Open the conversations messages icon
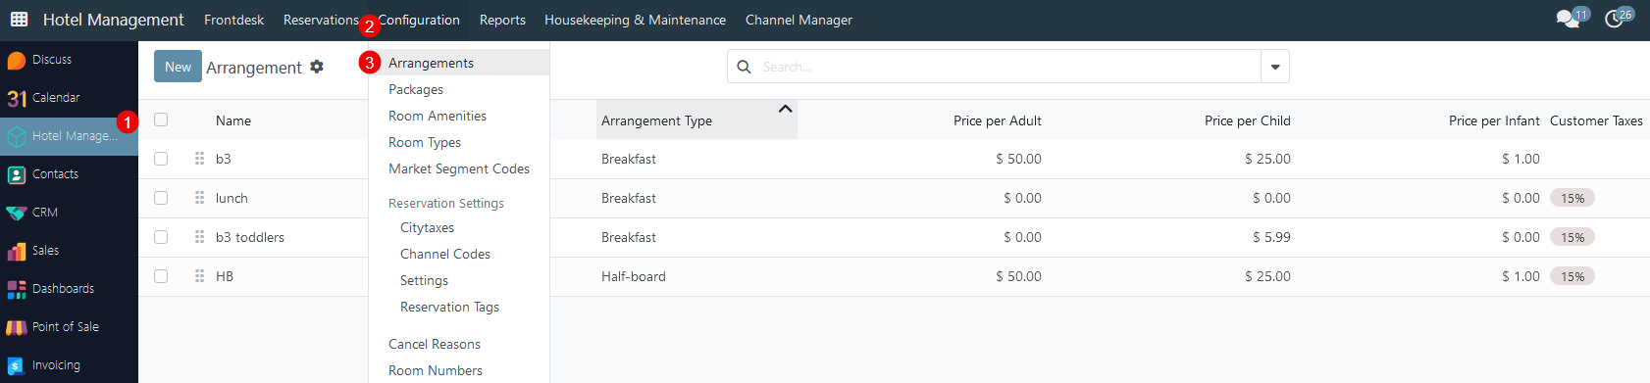 coord(1568,19)
